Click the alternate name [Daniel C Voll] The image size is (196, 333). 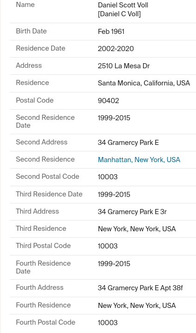(x=119, y=14)
